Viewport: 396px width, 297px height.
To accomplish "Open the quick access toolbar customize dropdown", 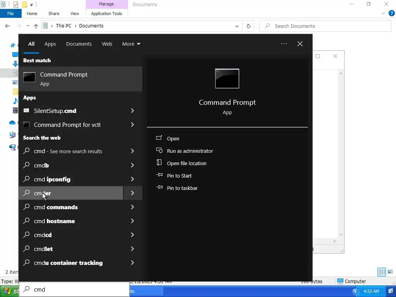I will (x=31, y=5).
